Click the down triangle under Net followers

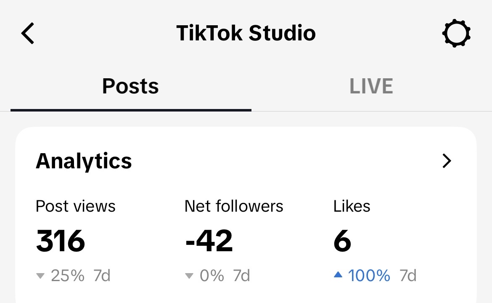(189, 276)
